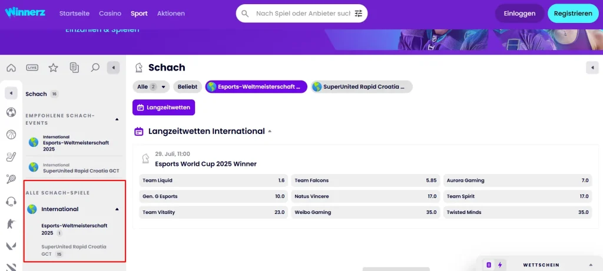Viewport: 603px width, 271px height.
Task: Open sidebar search magnifier icon
Action: (x=95, y=68)
